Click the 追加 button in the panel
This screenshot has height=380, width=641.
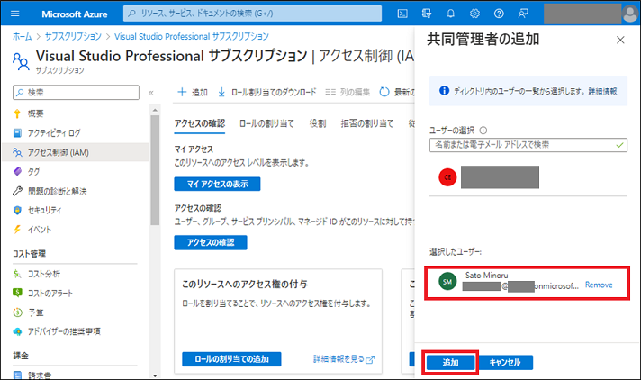click(x=450, y=362)
